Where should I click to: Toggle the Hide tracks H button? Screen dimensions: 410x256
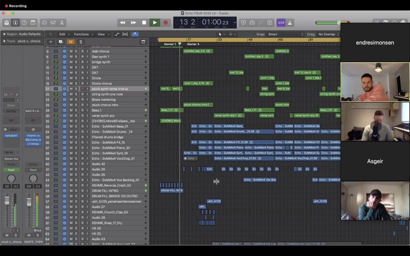pos(71,42)
